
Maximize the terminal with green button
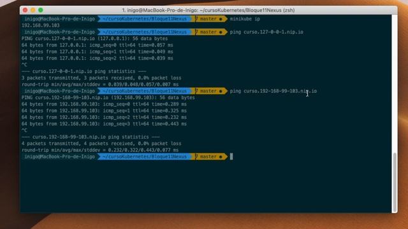41,10
